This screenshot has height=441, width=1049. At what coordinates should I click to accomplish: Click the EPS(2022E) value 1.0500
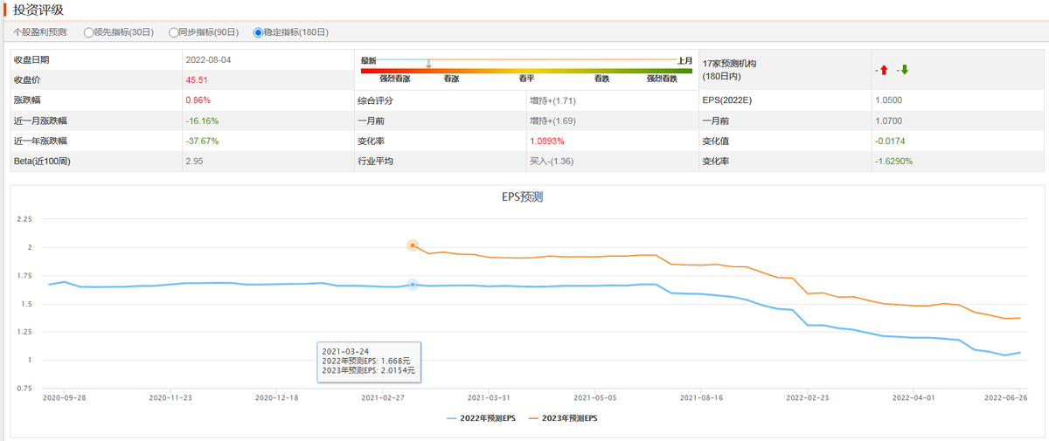point(888,100)
